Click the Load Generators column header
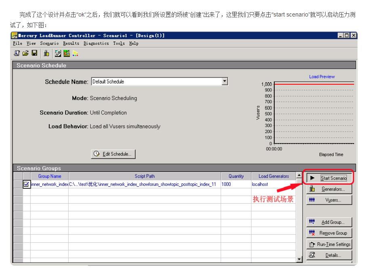Image resolution: width=366 pixels, height=273 pixels. [273, 176]
